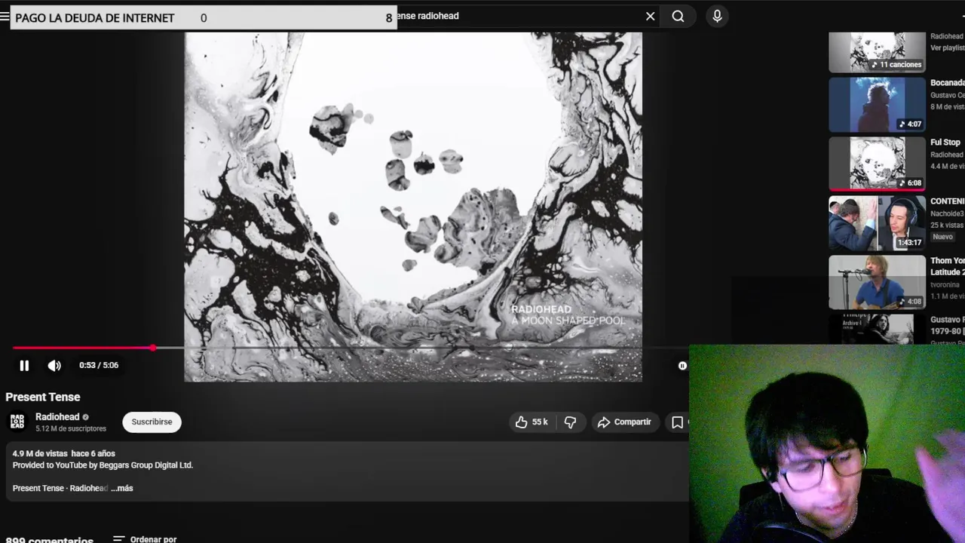Screen dimensions: 965x543
Task: Click the Radiohead verified badge
Action: [85, 417]
